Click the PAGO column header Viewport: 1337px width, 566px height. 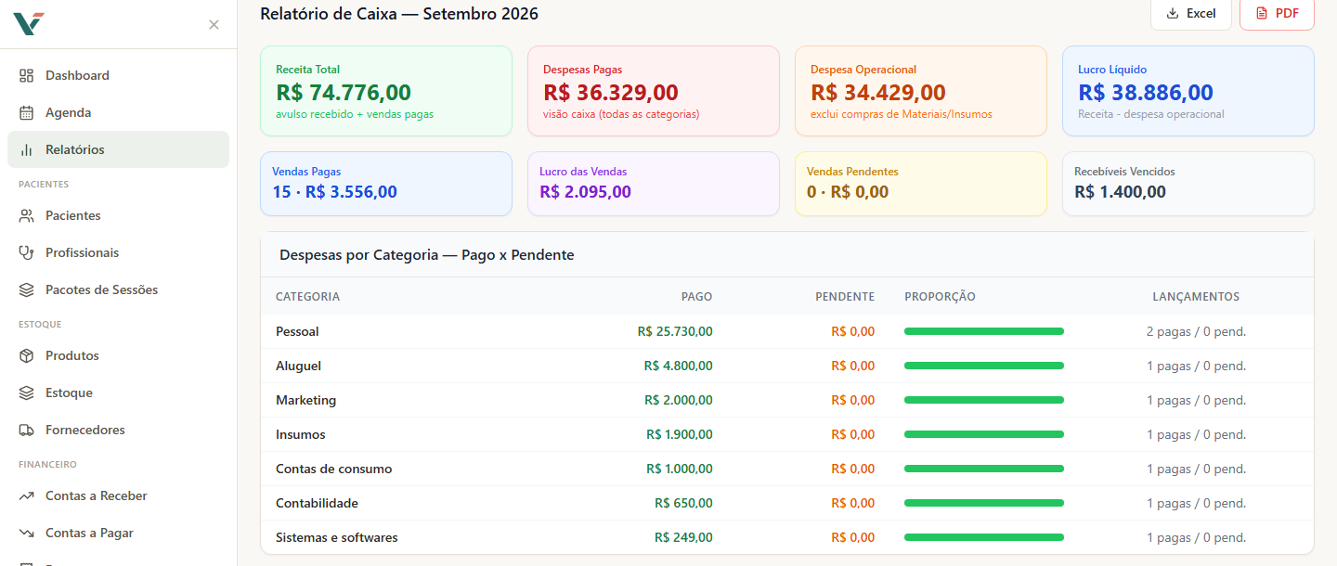point(696,297)
